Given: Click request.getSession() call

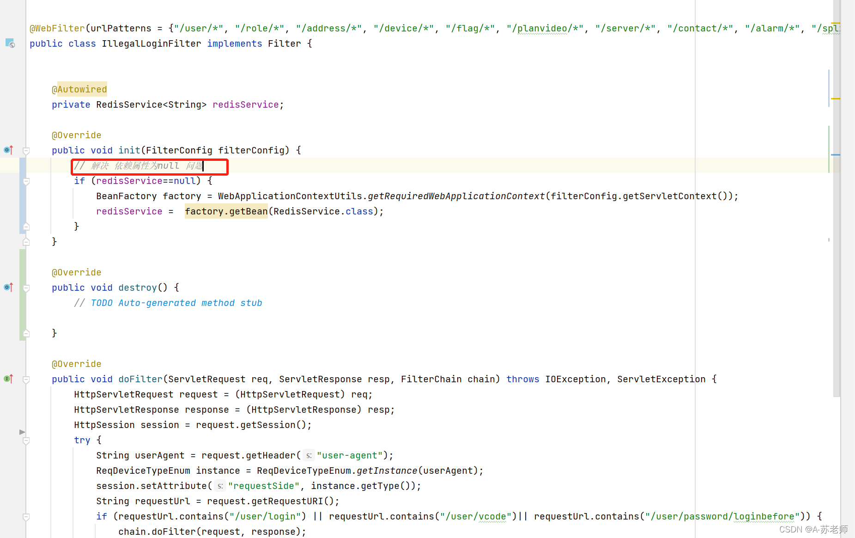Looking at the screenshot, I should click(251, 425).
